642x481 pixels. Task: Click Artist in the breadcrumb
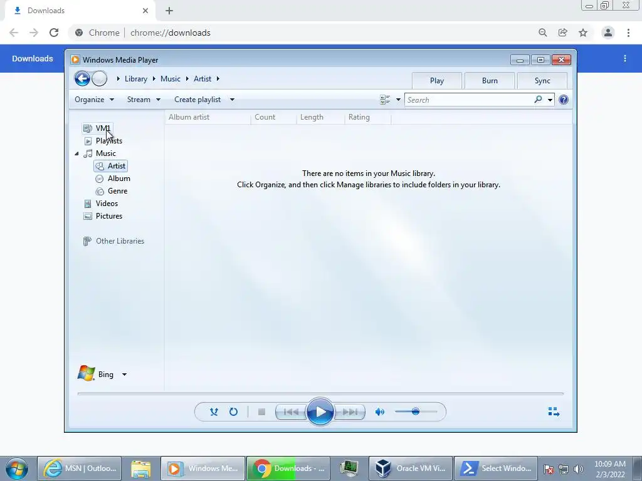[203, 79]
